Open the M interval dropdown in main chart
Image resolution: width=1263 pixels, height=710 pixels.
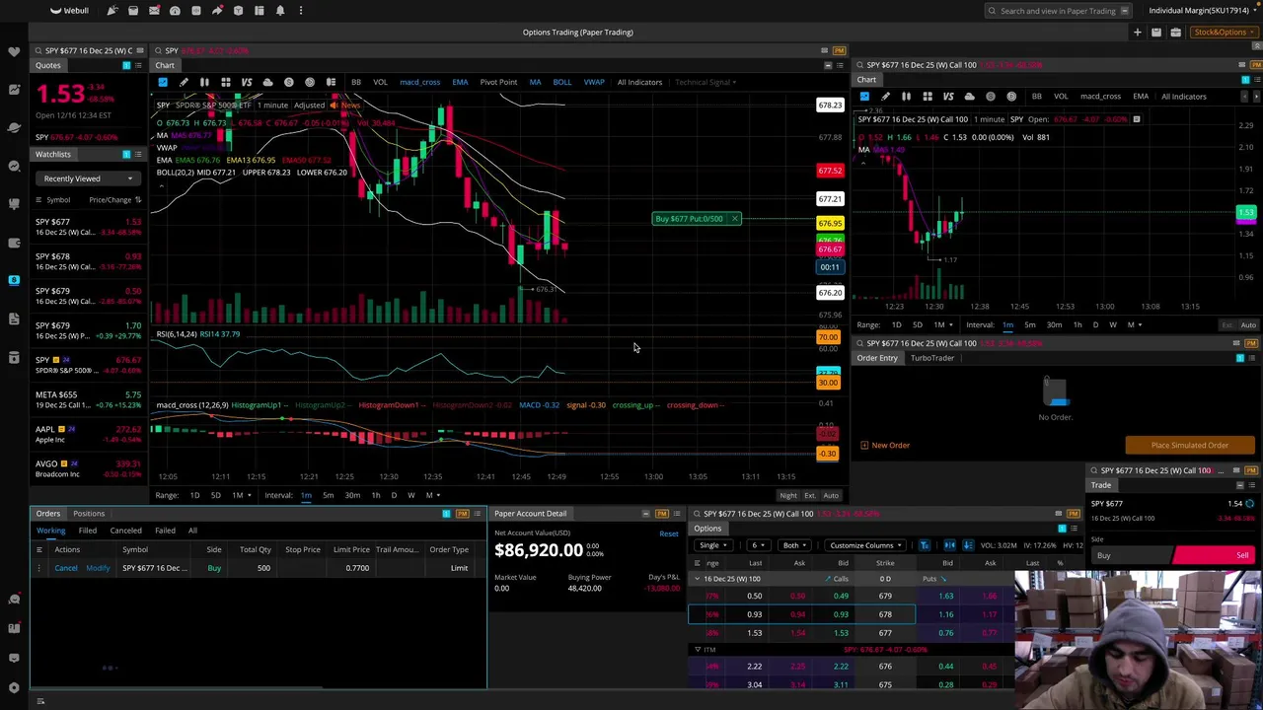[x=432, y=495]
